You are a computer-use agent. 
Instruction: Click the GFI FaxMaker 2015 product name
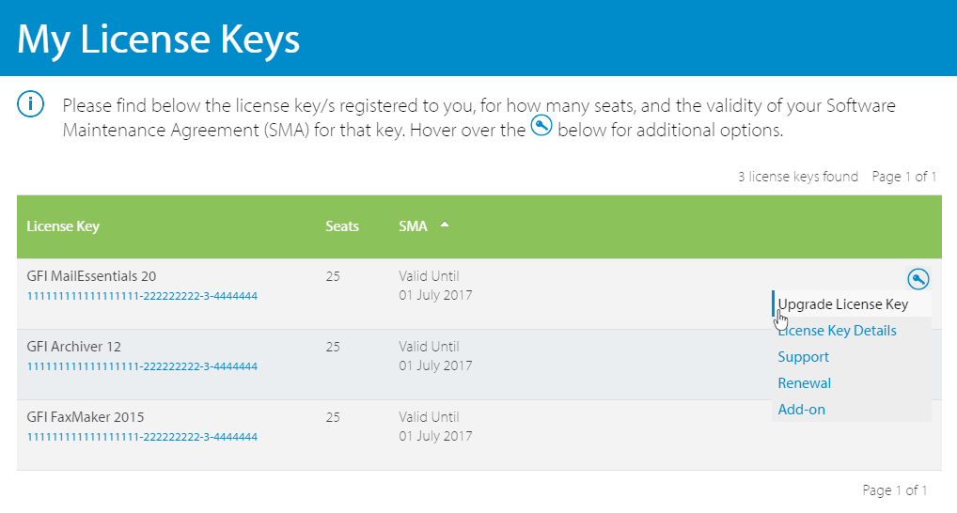coord(86,417)
